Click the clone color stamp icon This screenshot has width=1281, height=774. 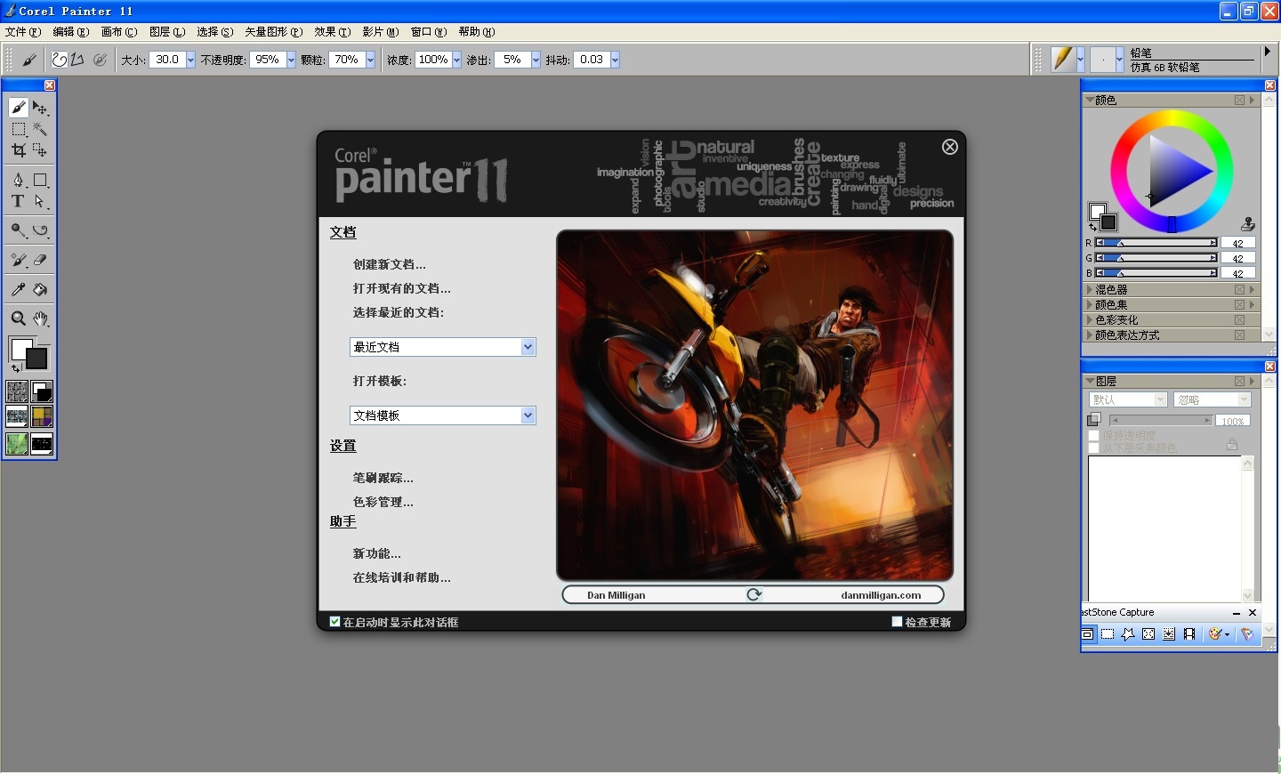1247,224
